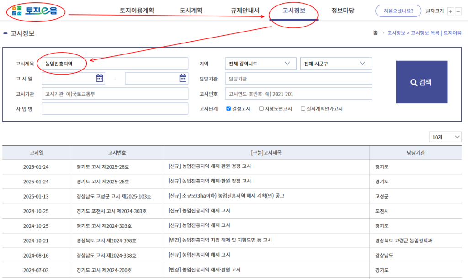Image resolution: width=468 pixels, height=279 pixels.
Task: Focus the 고시제목 text field
Action: 114,64
